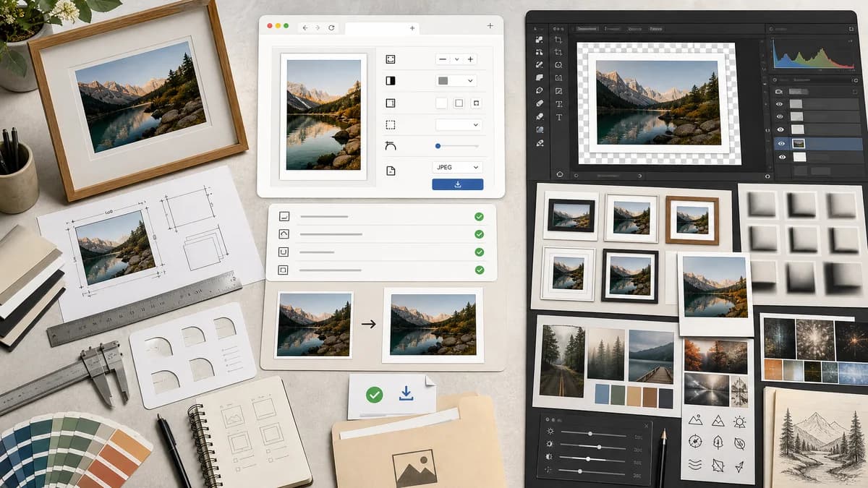Select the foggy forest road photo on the mood board
The height and width of the screenshot is (488, 868).
pos(562,361)
